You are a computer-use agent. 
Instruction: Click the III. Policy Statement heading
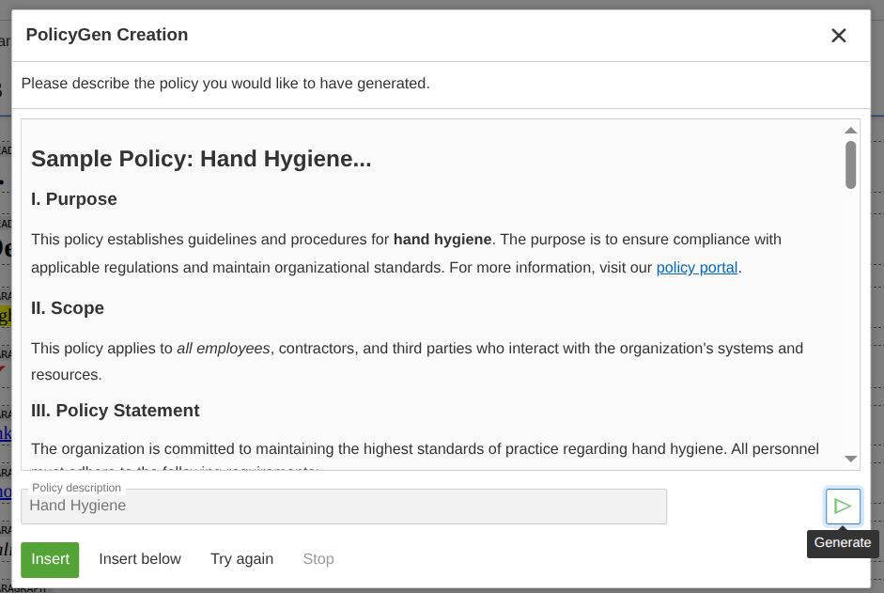pos(116,411)
